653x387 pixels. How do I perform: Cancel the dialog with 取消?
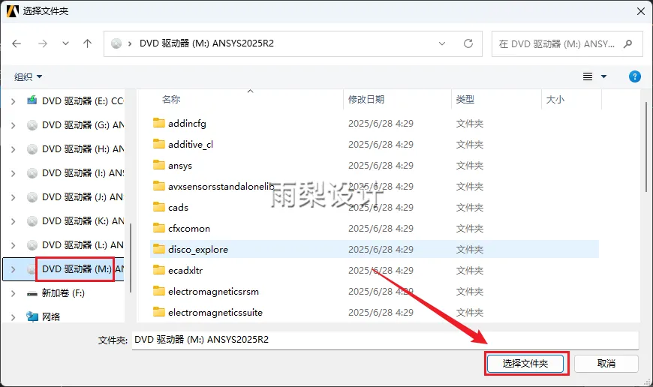click(x=606, y=364)
